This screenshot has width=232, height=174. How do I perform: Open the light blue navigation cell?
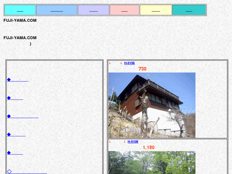coord(57,10)
